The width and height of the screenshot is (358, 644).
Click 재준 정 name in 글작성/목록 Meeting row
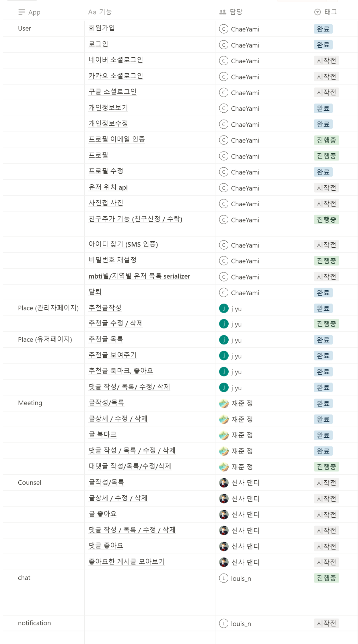[242, 404]
